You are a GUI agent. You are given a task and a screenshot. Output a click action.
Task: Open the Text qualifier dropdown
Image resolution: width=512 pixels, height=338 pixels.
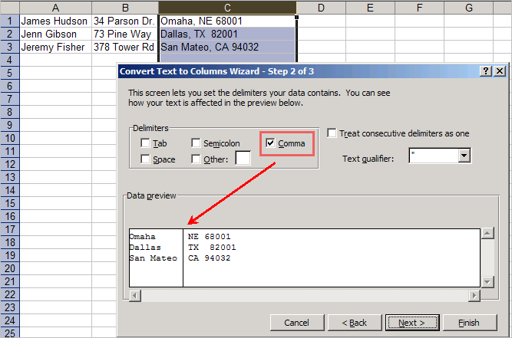tap(464, 156)
